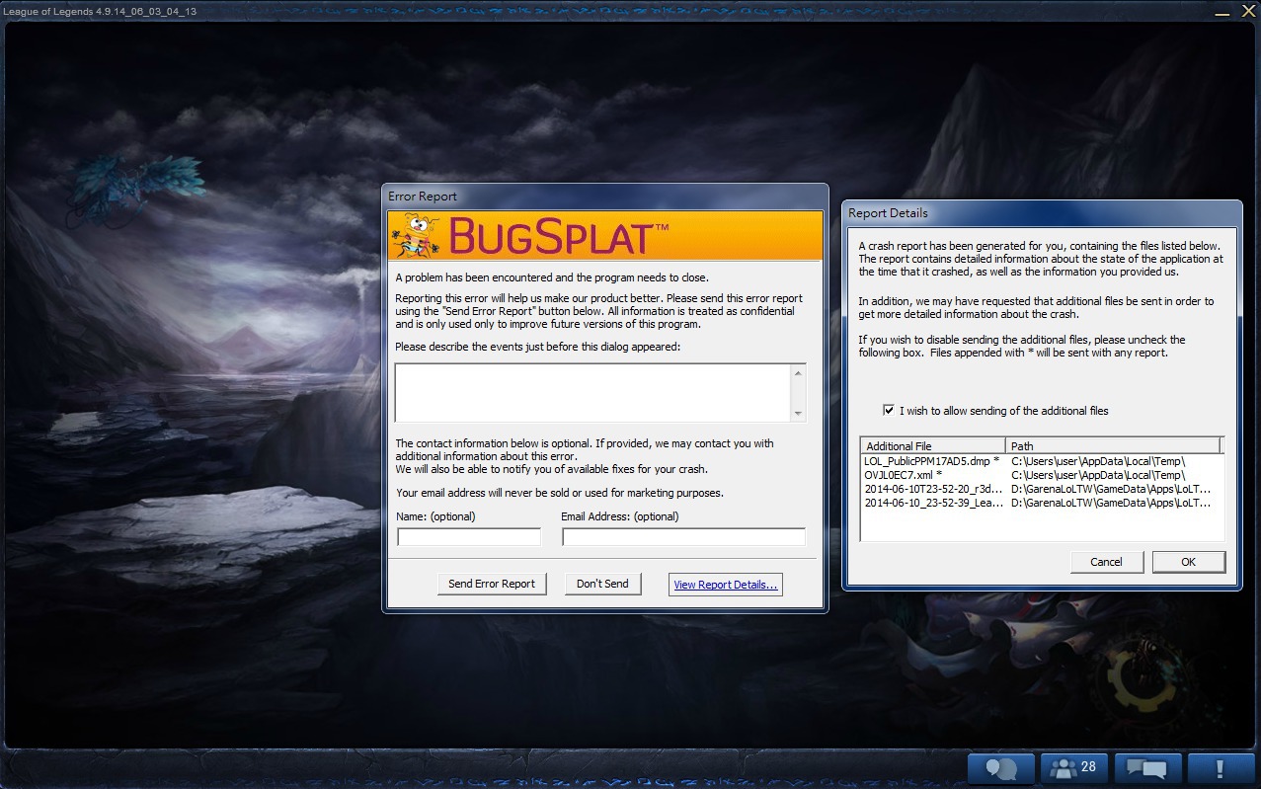Open the View Report Details link

(x=726, y=585)
